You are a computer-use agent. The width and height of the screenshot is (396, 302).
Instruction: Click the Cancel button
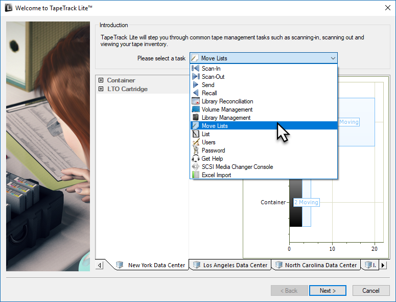click(371, 291)
